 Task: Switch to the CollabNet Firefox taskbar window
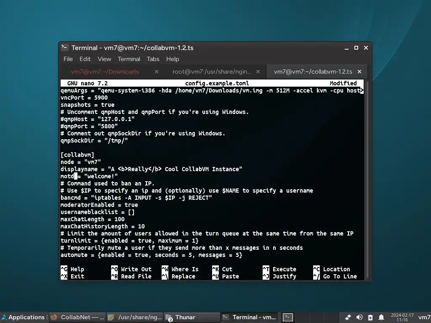77,317
